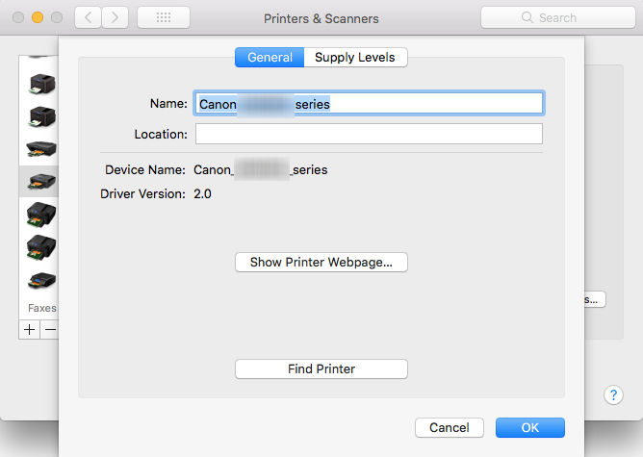Select the printer directly above the highlighted one
The image size is (643, 457).
coord(41,149)
